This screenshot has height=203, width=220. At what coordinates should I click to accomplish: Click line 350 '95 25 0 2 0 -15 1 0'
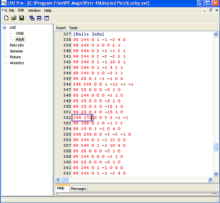[x=98, y=106]
